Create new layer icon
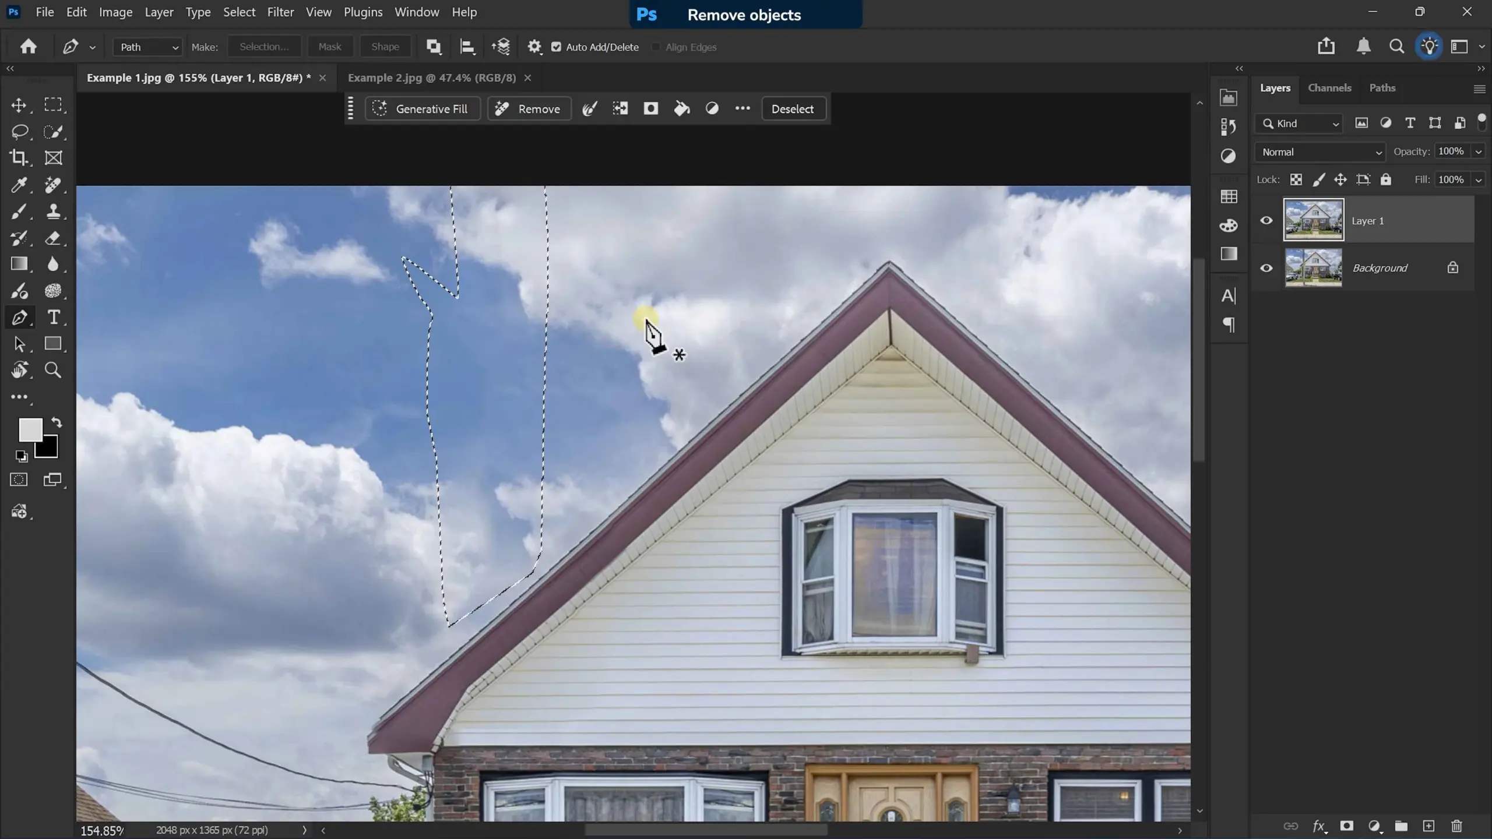 coord(1428,826)
